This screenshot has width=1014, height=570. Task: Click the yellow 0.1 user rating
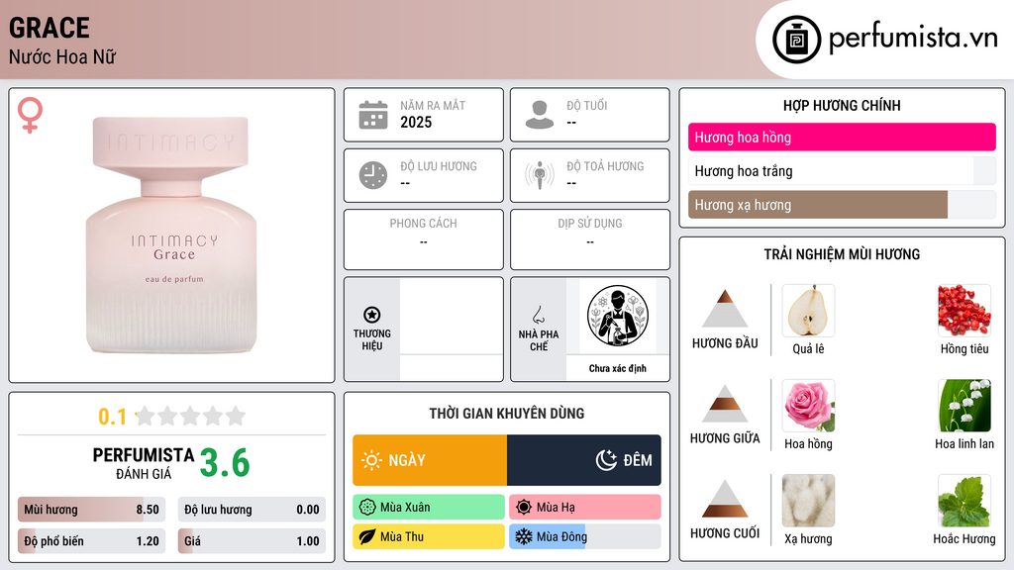click(112, 417)
